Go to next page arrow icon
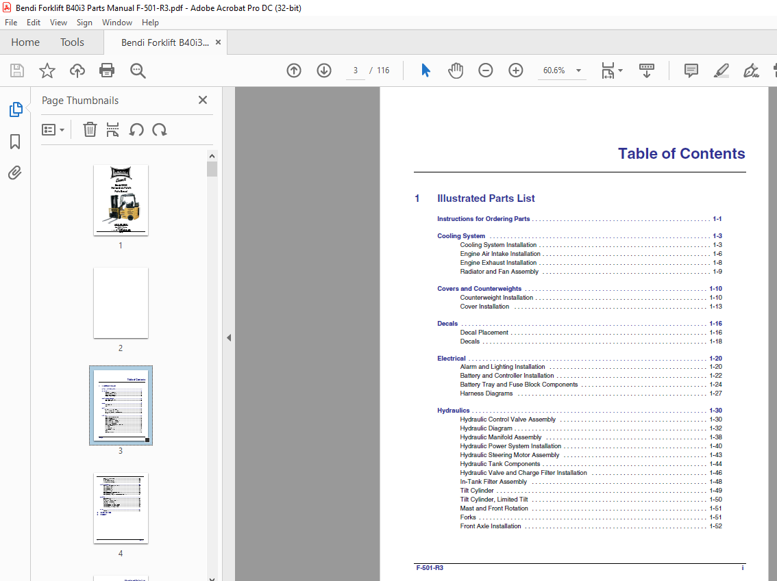The height and width of the screenshot is (581, 777). pos(324,70)
